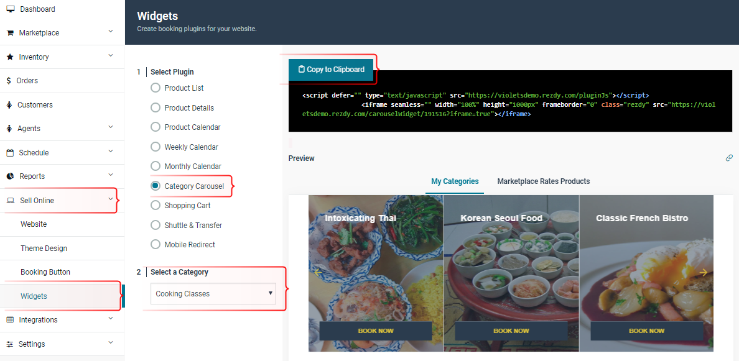This screenshot has height=361, width=739.
Task: Collapse the Sell Online menu chevron
Action: [x=111, y=199]
